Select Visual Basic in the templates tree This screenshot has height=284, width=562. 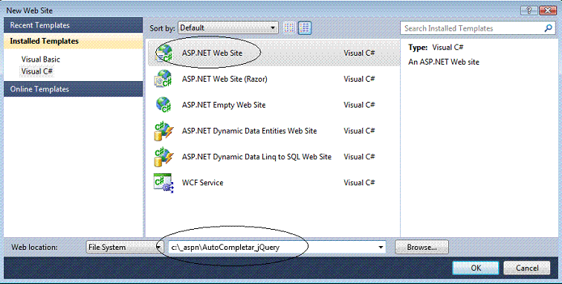(x=40, y=59)
